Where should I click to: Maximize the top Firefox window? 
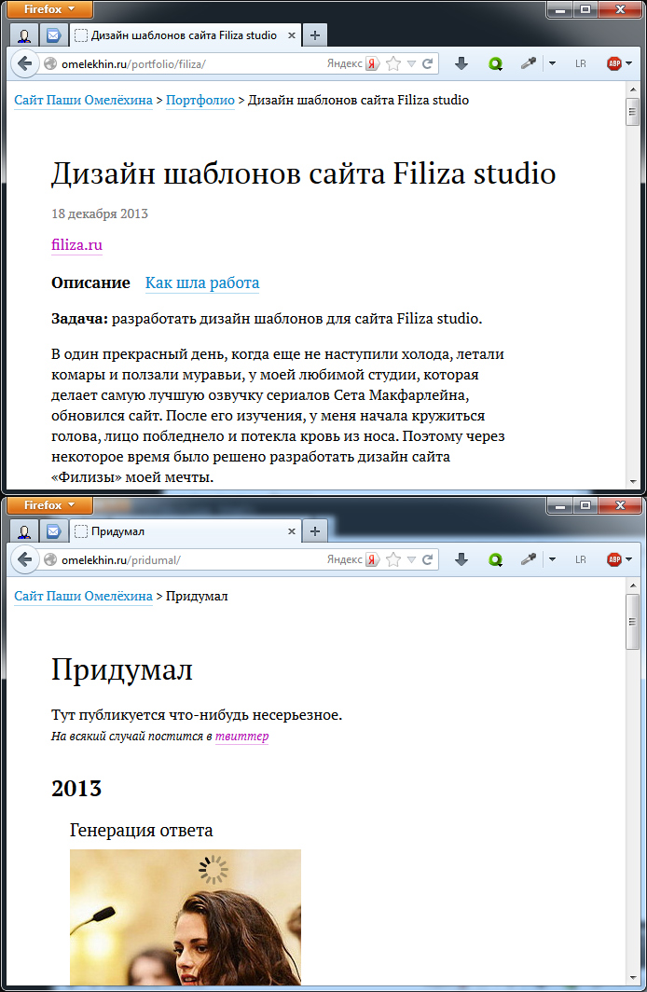coord(585,9)
